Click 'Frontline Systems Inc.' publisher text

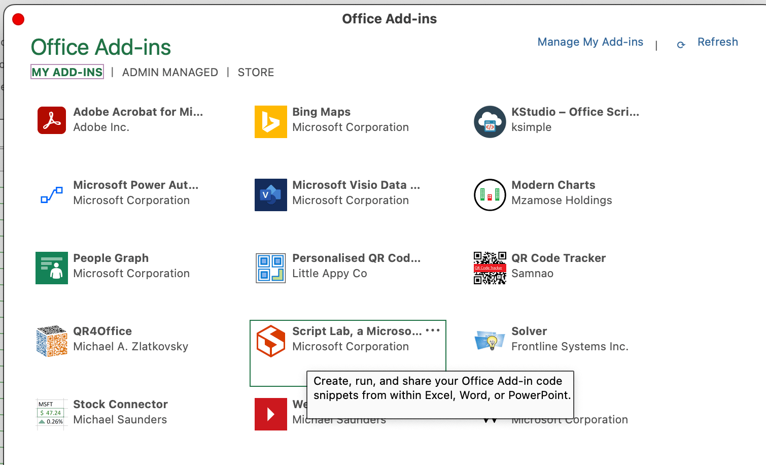[570, 346]
